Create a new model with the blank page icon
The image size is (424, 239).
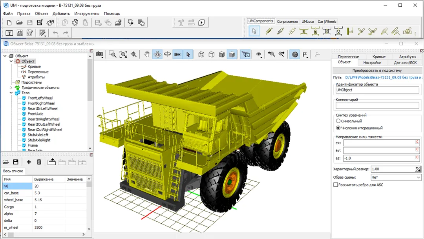[x=9, y=23]
